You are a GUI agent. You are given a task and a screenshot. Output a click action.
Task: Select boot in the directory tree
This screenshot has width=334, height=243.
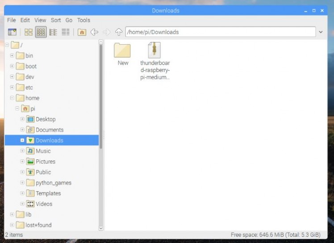pos(26,66)
